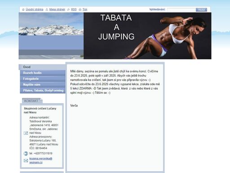Click the Hledat search button
This screenshot has height=173, width=230.
click(201, 10)
